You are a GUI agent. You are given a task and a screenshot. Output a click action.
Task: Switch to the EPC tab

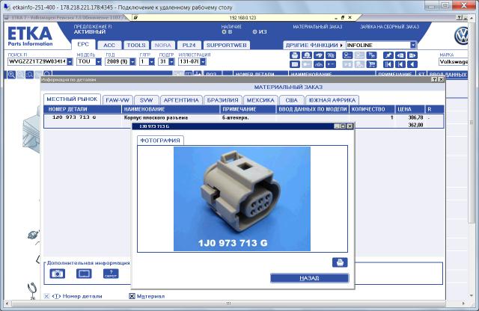pos(83,45)
